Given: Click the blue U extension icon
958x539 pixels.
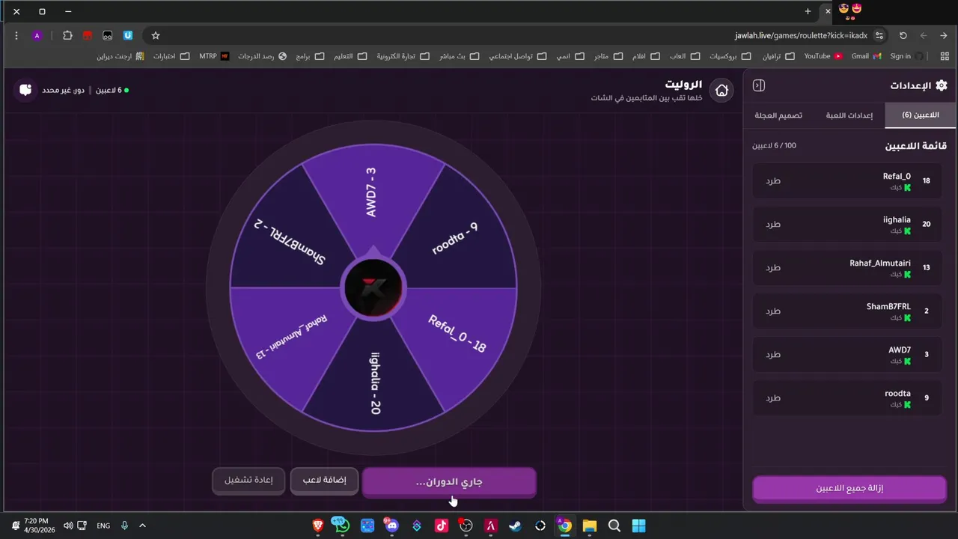Looking at the screenshot, I should pyautogui.click(x=128, y=35).
